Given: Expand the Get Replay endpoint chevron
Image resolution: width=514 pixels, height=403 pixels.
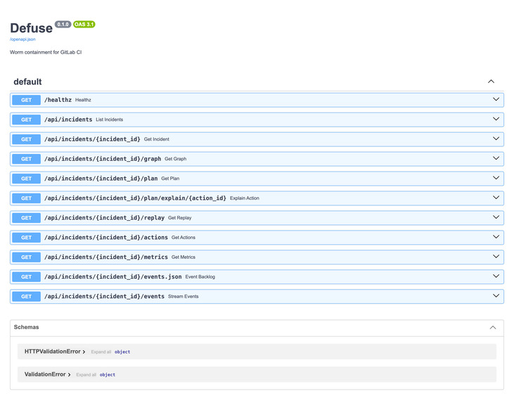Looking at the screenshot, I should [x=496, y=217].
